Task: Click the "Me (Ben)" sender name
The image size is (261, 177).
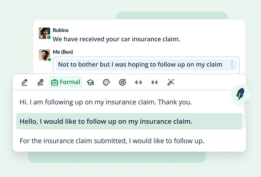Action: pos(63,52)
